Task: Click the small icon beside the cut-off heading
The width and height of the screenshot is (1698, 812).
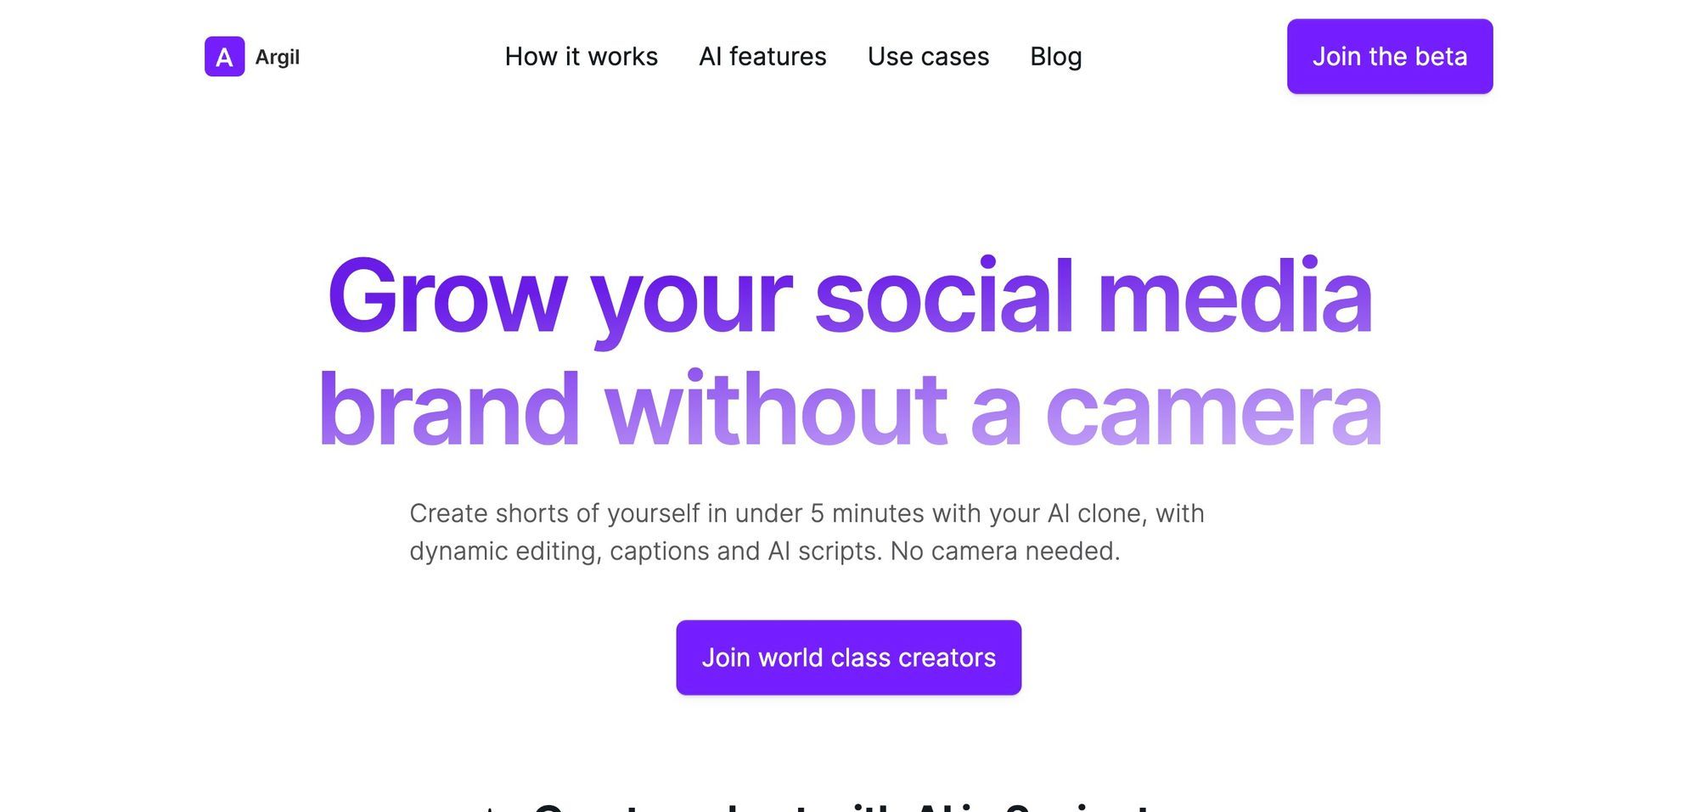Action: (491, 808)
